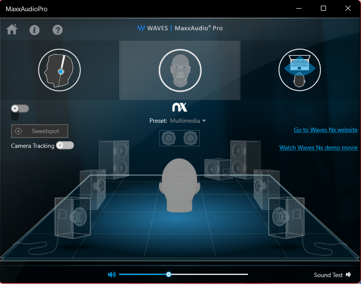
Task: Watch the Waves Nx demo movie
Action: click(x=318, y=147)
